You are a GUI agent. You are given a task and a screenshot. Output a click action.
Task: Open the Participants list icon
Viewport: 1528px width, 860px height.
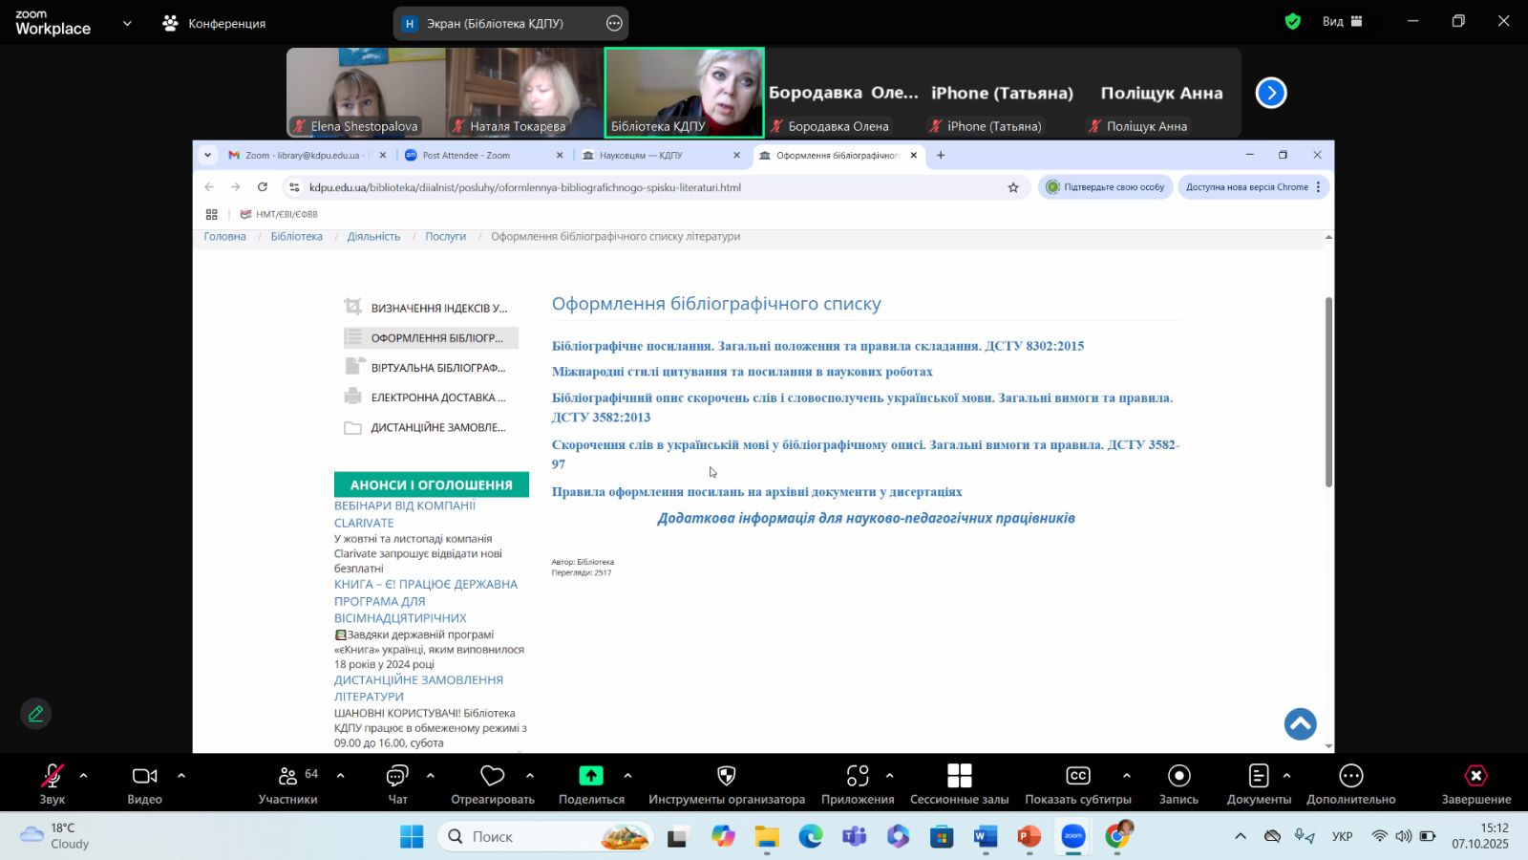pyautogui.click(x=287, y=776)
